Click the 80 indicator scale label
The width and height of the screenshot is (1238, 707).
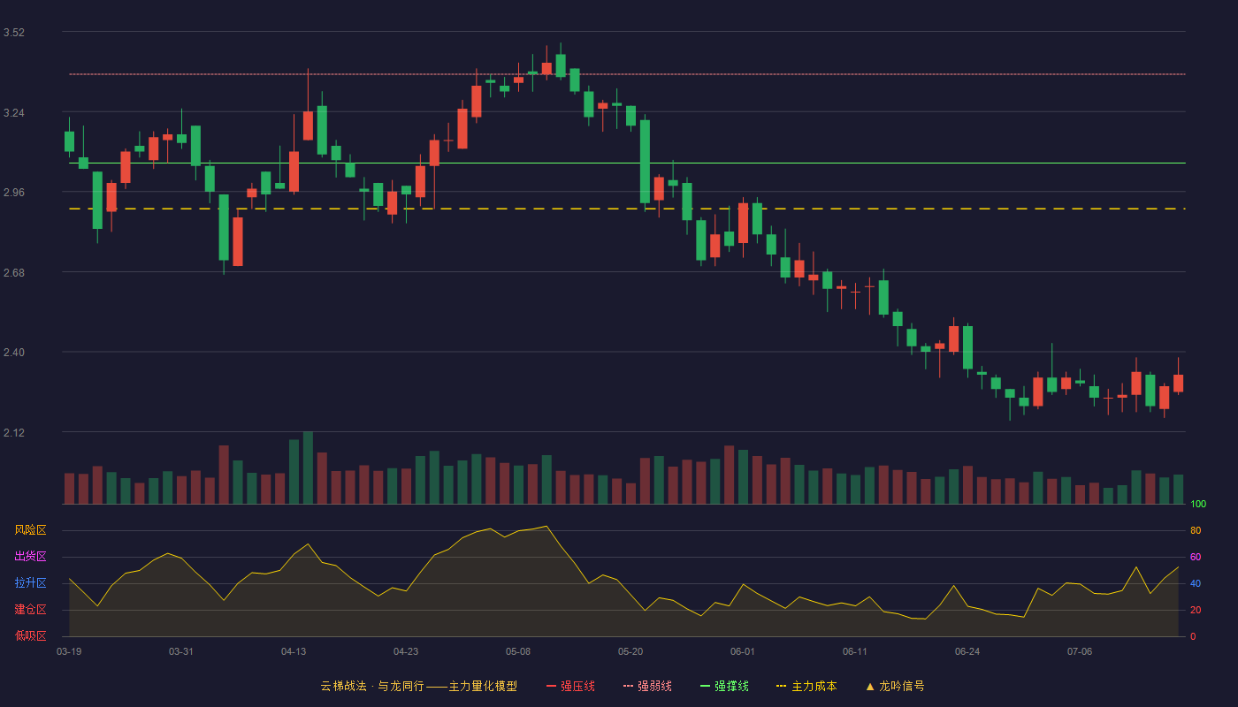(x=1196, y=531)
